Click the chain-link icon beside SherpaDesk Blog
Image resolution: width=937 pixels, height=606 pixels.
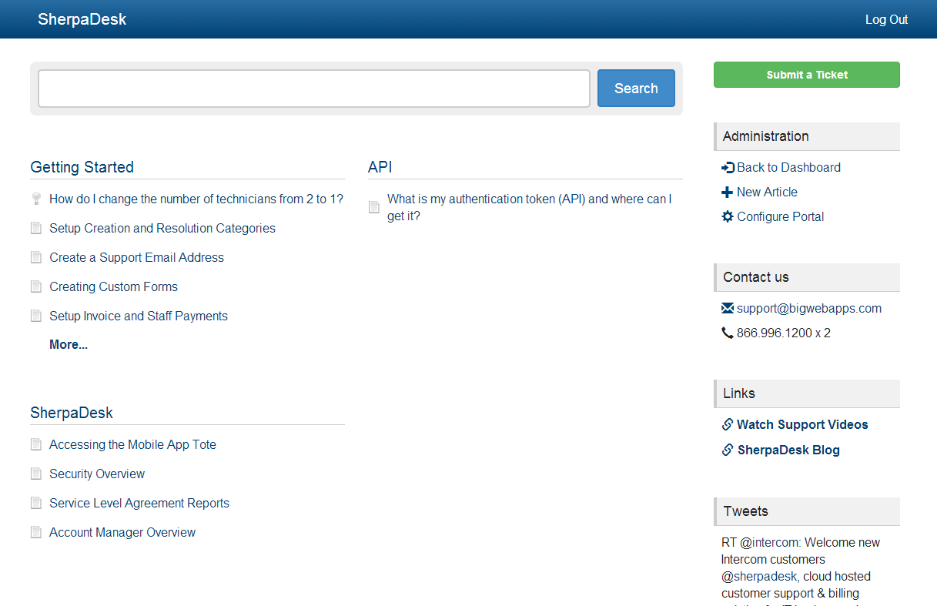pos(728,450)
